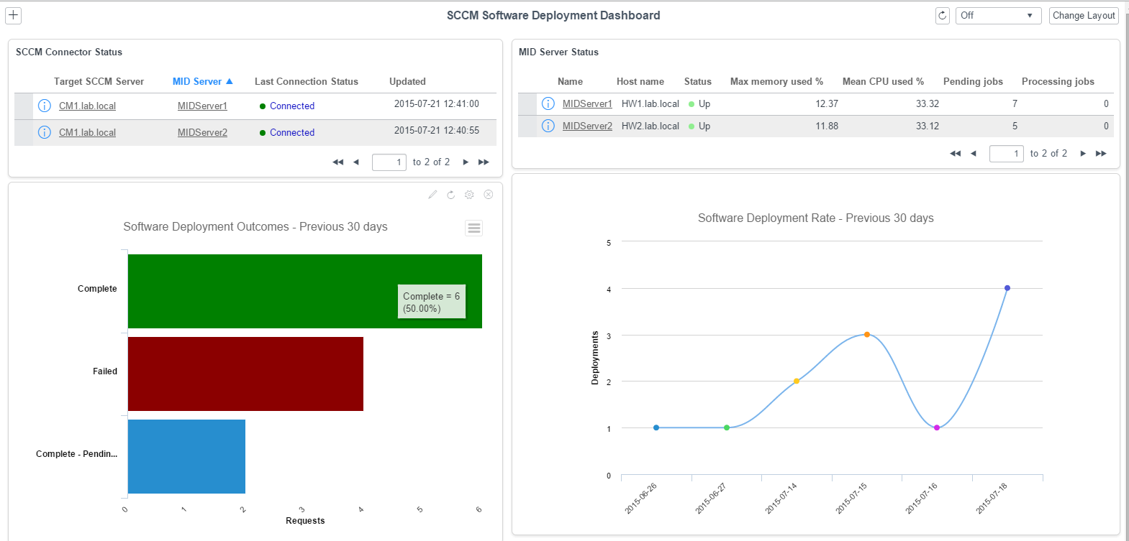
Task: Sort by the Pending jobs column
Action: click(x=973, y=81)
